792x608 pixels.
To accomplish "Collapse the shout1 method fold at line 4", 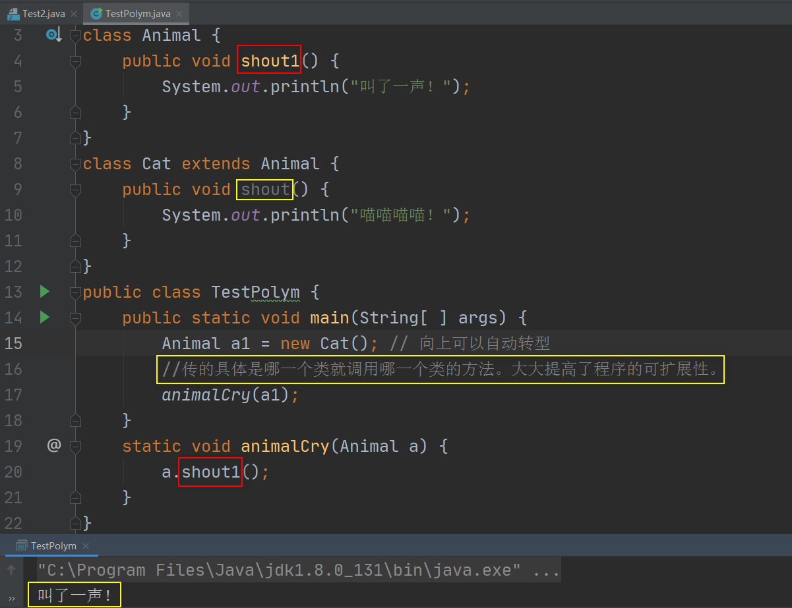I will click(75, 61).
